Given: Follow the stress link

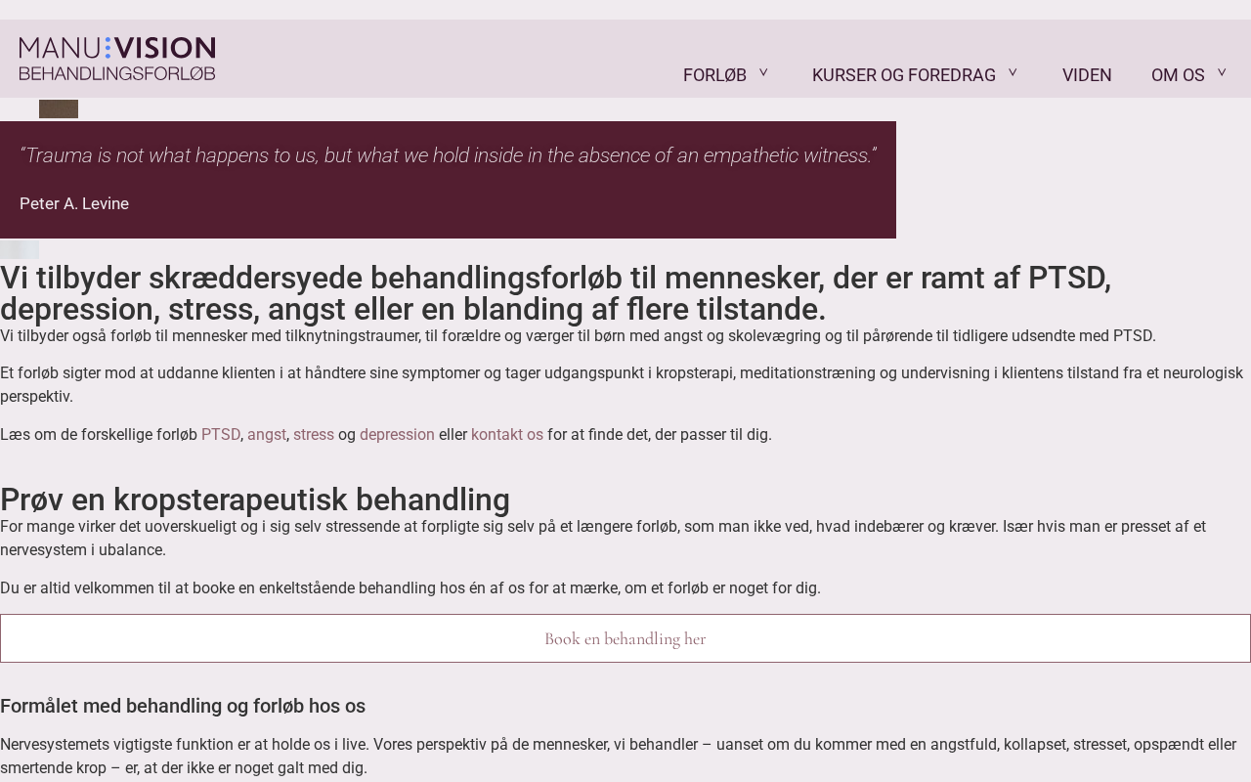Looking at the screenshot, I should click(314, 435).
